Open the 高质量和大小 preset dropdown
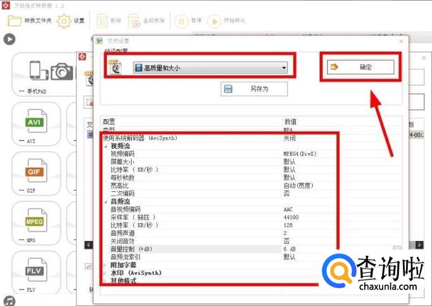 point(210,68)
